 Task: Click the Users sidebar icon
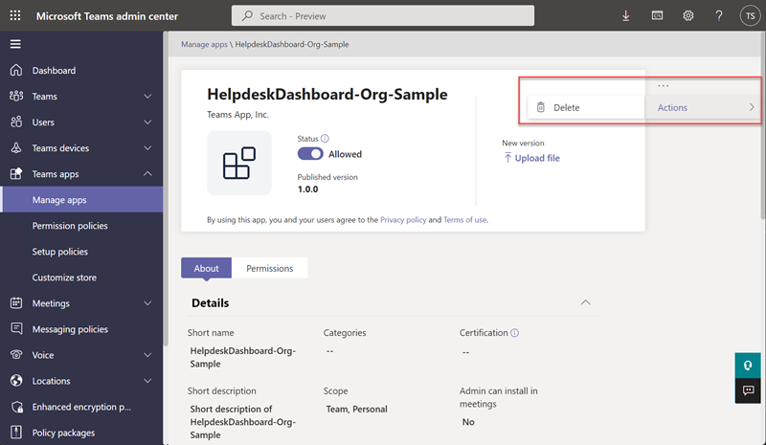16,122
